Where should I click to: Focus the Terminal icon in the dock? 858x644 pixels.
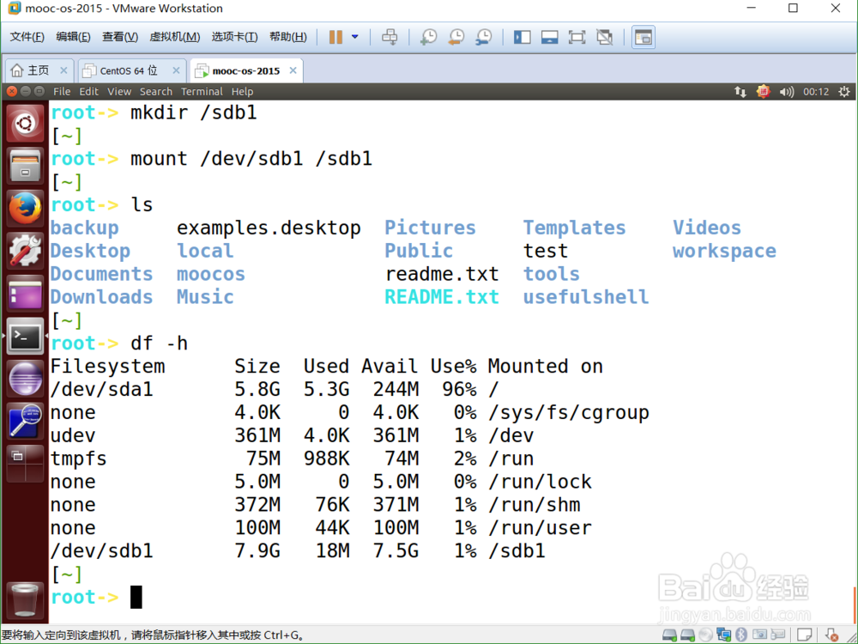coord(25,336)
